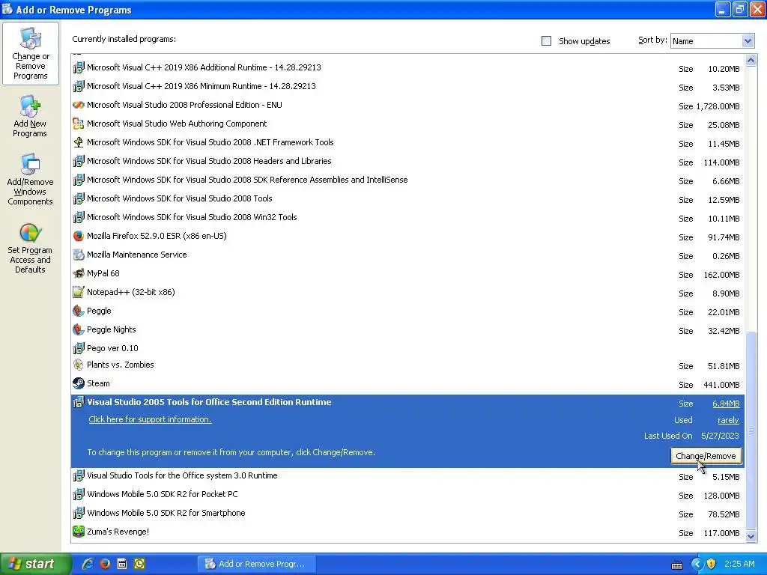
Task: Select Mozilla Maintenance Service entry text
Action: [x=136, y=255]
